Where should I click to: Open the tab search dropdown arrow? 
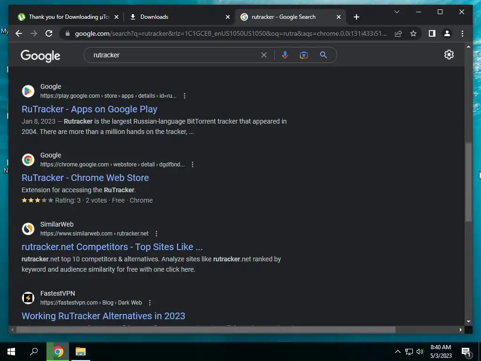(396, 12)
